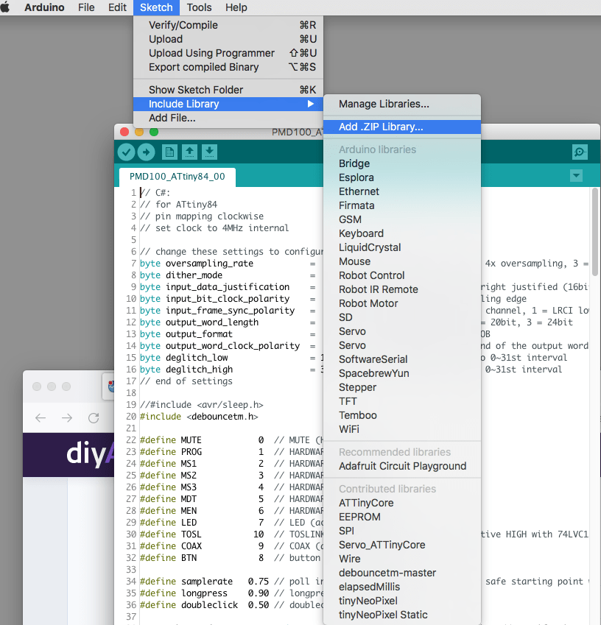Click the New sketch toolbar icon
601x625 pixels.
[x=169, y=152]
